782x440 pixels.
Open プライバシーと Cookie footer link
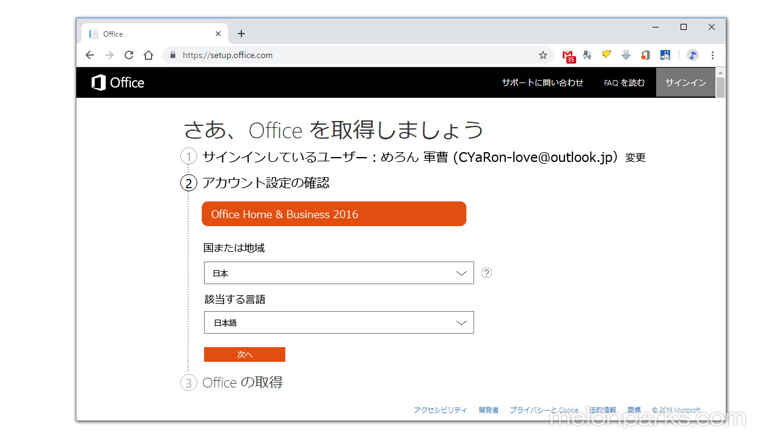pyautogui.click(x=544, y=410)
